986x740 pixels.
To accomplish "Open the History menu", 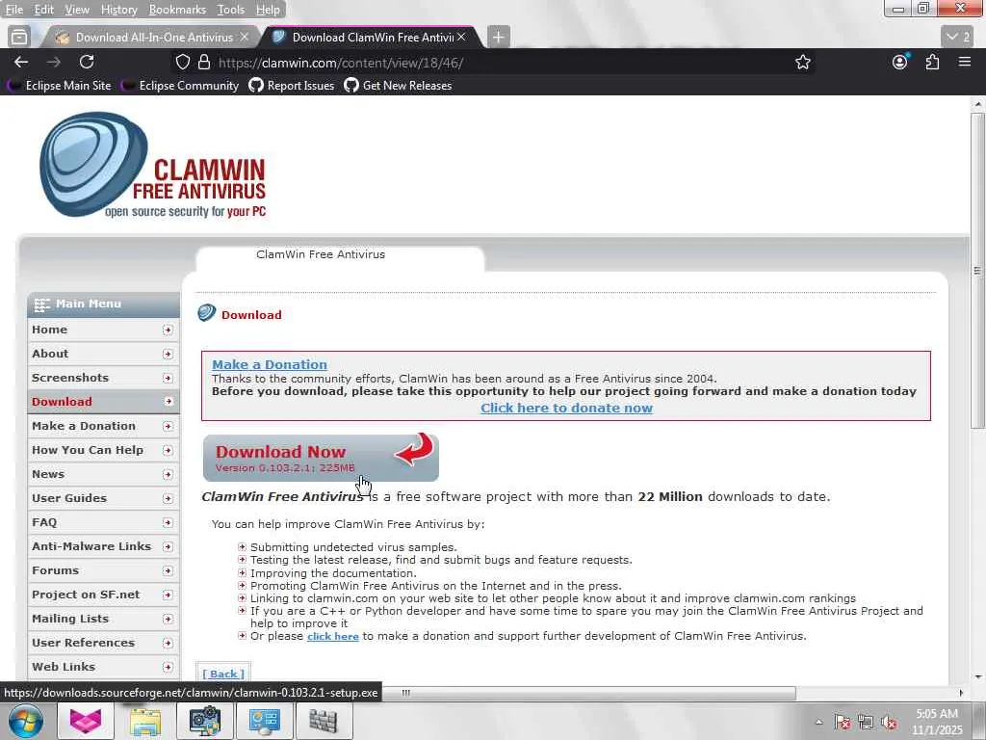I will click(x=118, y=10).
